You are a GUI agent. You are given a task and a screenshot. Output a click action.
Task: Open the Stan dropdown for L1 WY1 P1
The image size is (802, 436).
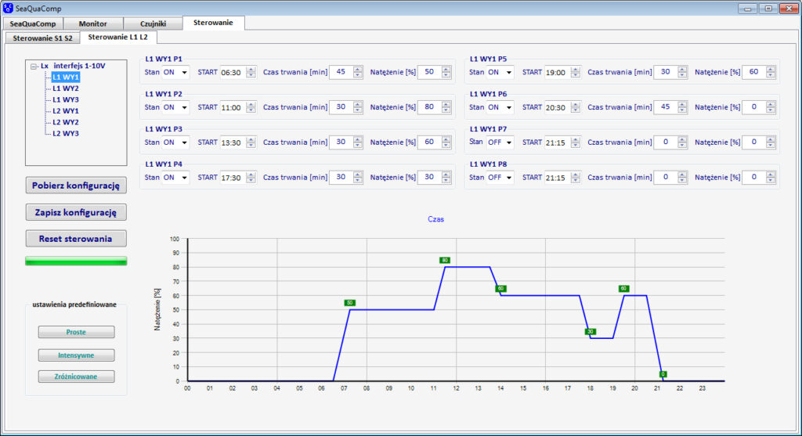[x=184, y=72]
